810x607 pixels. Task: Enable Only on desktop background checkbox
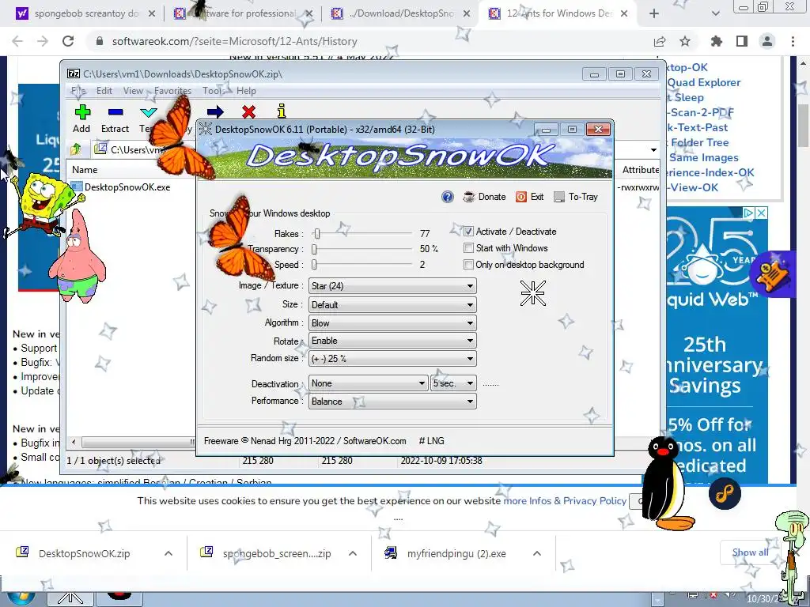coord(468,265)
